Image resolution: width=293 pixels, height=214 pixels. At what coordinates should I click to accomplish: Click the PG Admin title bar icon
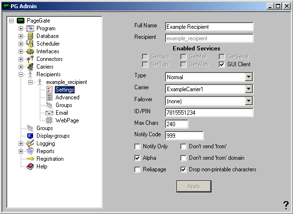[x=6, y=6]
